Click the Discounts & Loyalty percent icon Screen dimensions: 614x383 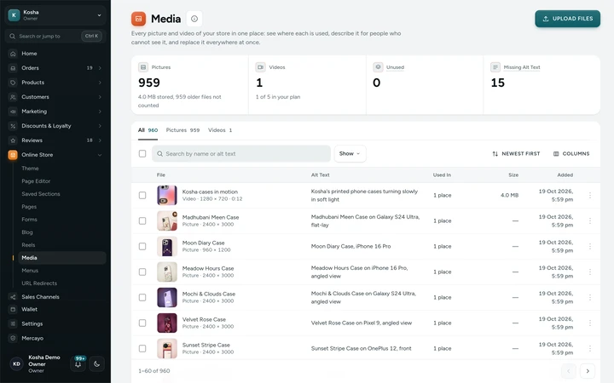click(13, 126)
